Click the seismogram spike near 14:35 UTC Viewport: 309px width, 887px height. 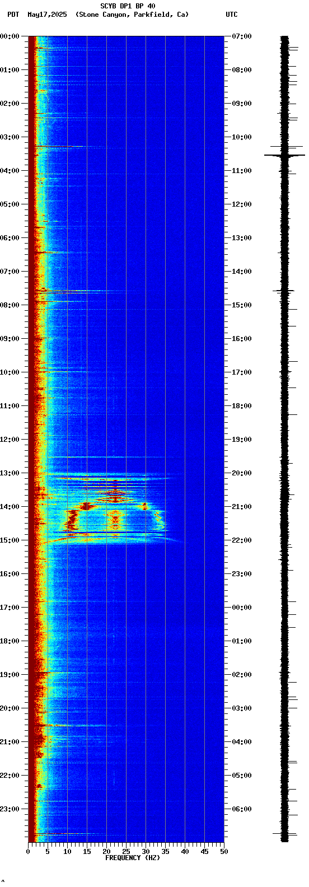[284, 291]
